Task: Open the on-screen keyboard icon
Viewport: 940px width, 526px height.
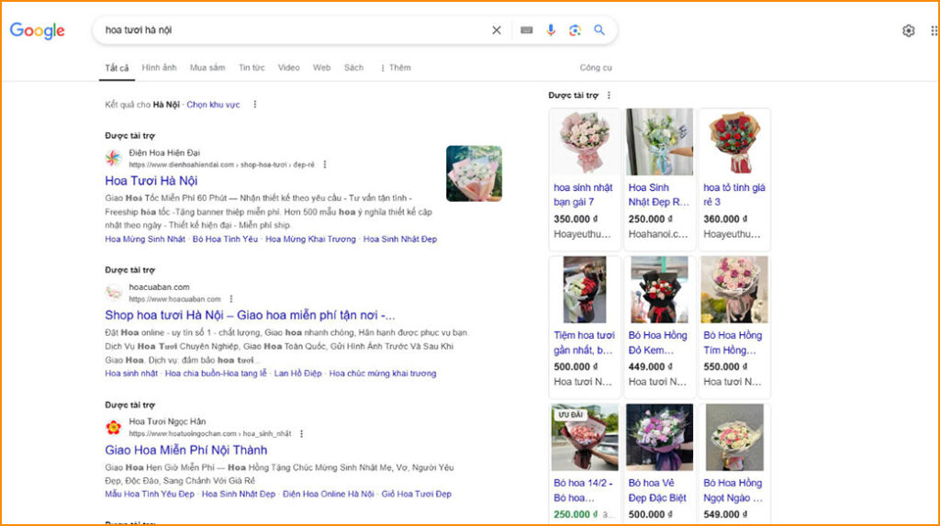Action: (x=526, y=30)
